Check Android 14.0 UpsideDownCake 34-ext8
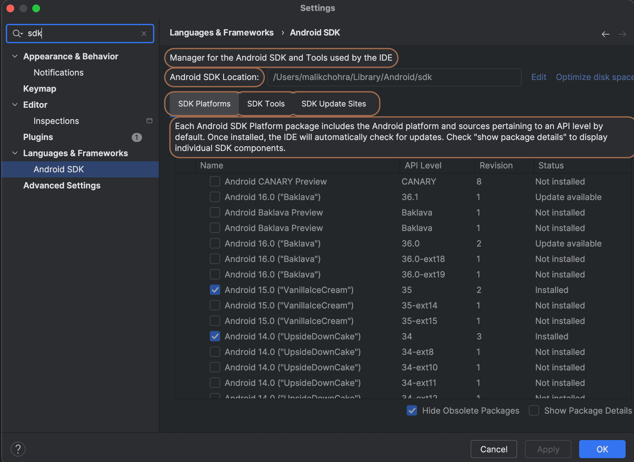 pyautogui.click(x=215, y=352)
